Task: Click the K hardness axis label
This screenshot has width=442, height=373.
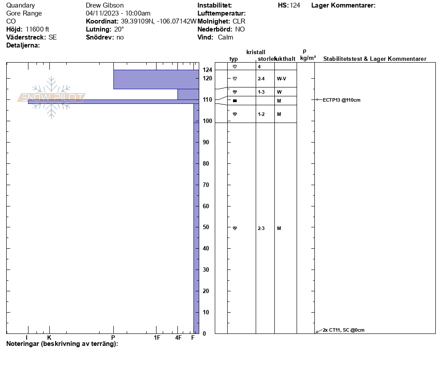Action: pyautogui.click(x=49, y=337)
